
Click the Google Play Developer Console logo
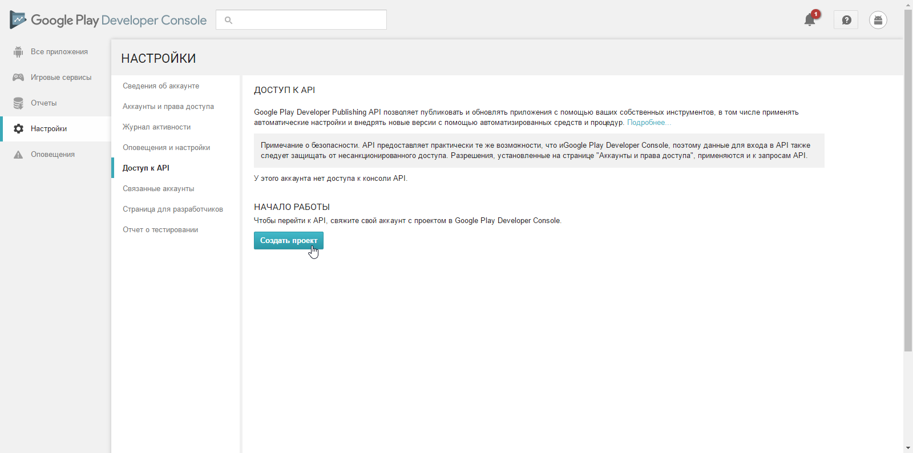(x=108, y=20)
